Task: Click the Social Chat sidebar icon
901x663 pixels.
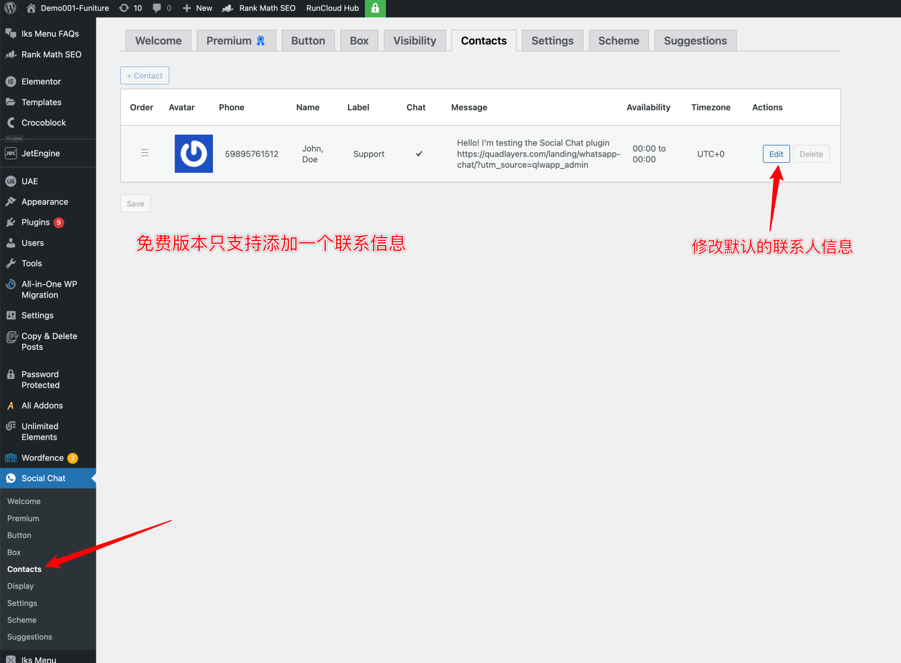Action: click(11, 478)
